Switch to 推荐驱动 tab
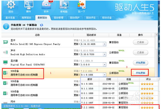This screenshot has height=109, width=161. click(26, 18)
